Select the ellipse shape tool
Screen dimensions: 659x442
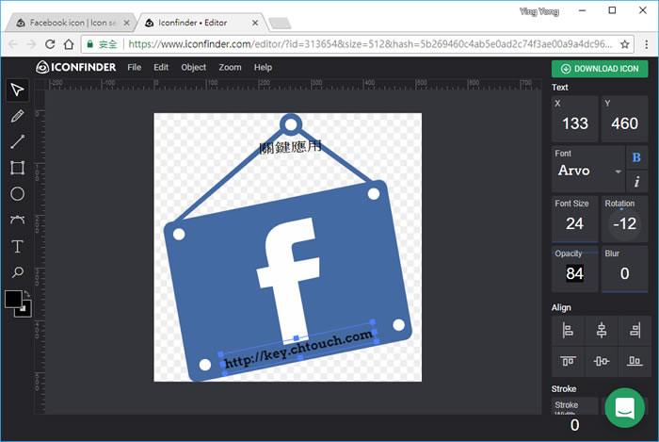pos(17,194)
